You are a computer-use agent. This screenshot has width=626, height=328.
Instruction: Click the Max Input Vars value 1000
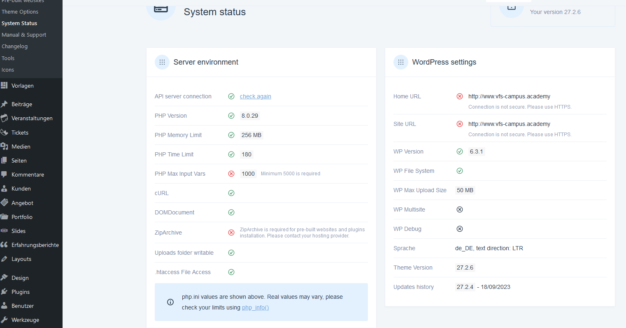pos(248,174)
